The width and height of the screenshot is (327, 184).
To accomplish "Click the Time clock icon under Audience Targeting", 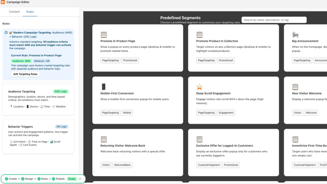I will 42,106.
